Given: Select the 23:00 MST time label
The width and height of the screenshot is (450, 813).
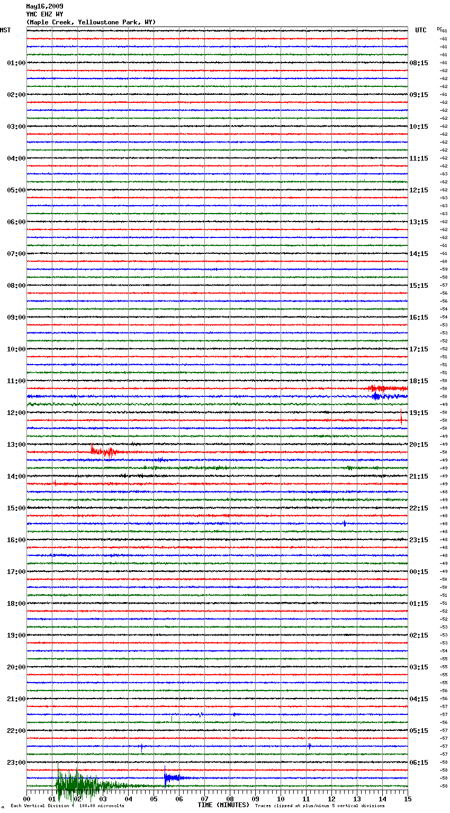Looking at the screenshot, I should pyautogui.click(x=16, y=763).
